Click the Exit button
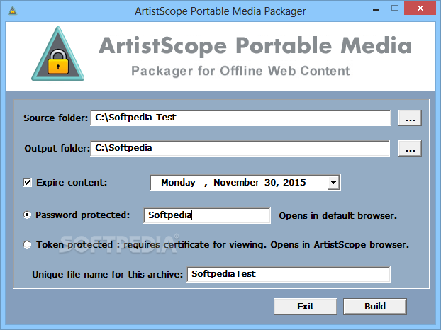Image resolution: width=441 pixels, height=330 pixels. click(x=305, y=306)
